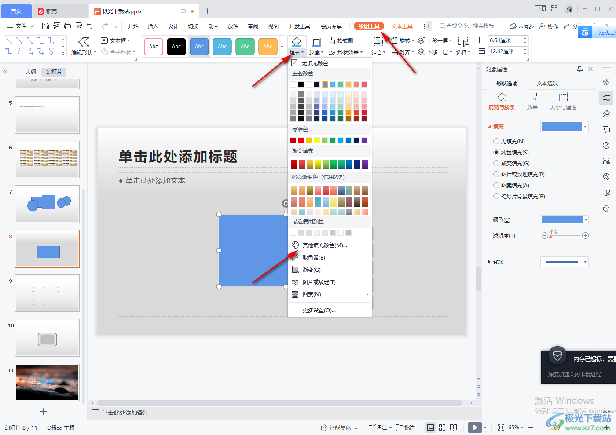
Task: Click Send Backward (下移一层) icon
Action: click(x=422, y=52)
